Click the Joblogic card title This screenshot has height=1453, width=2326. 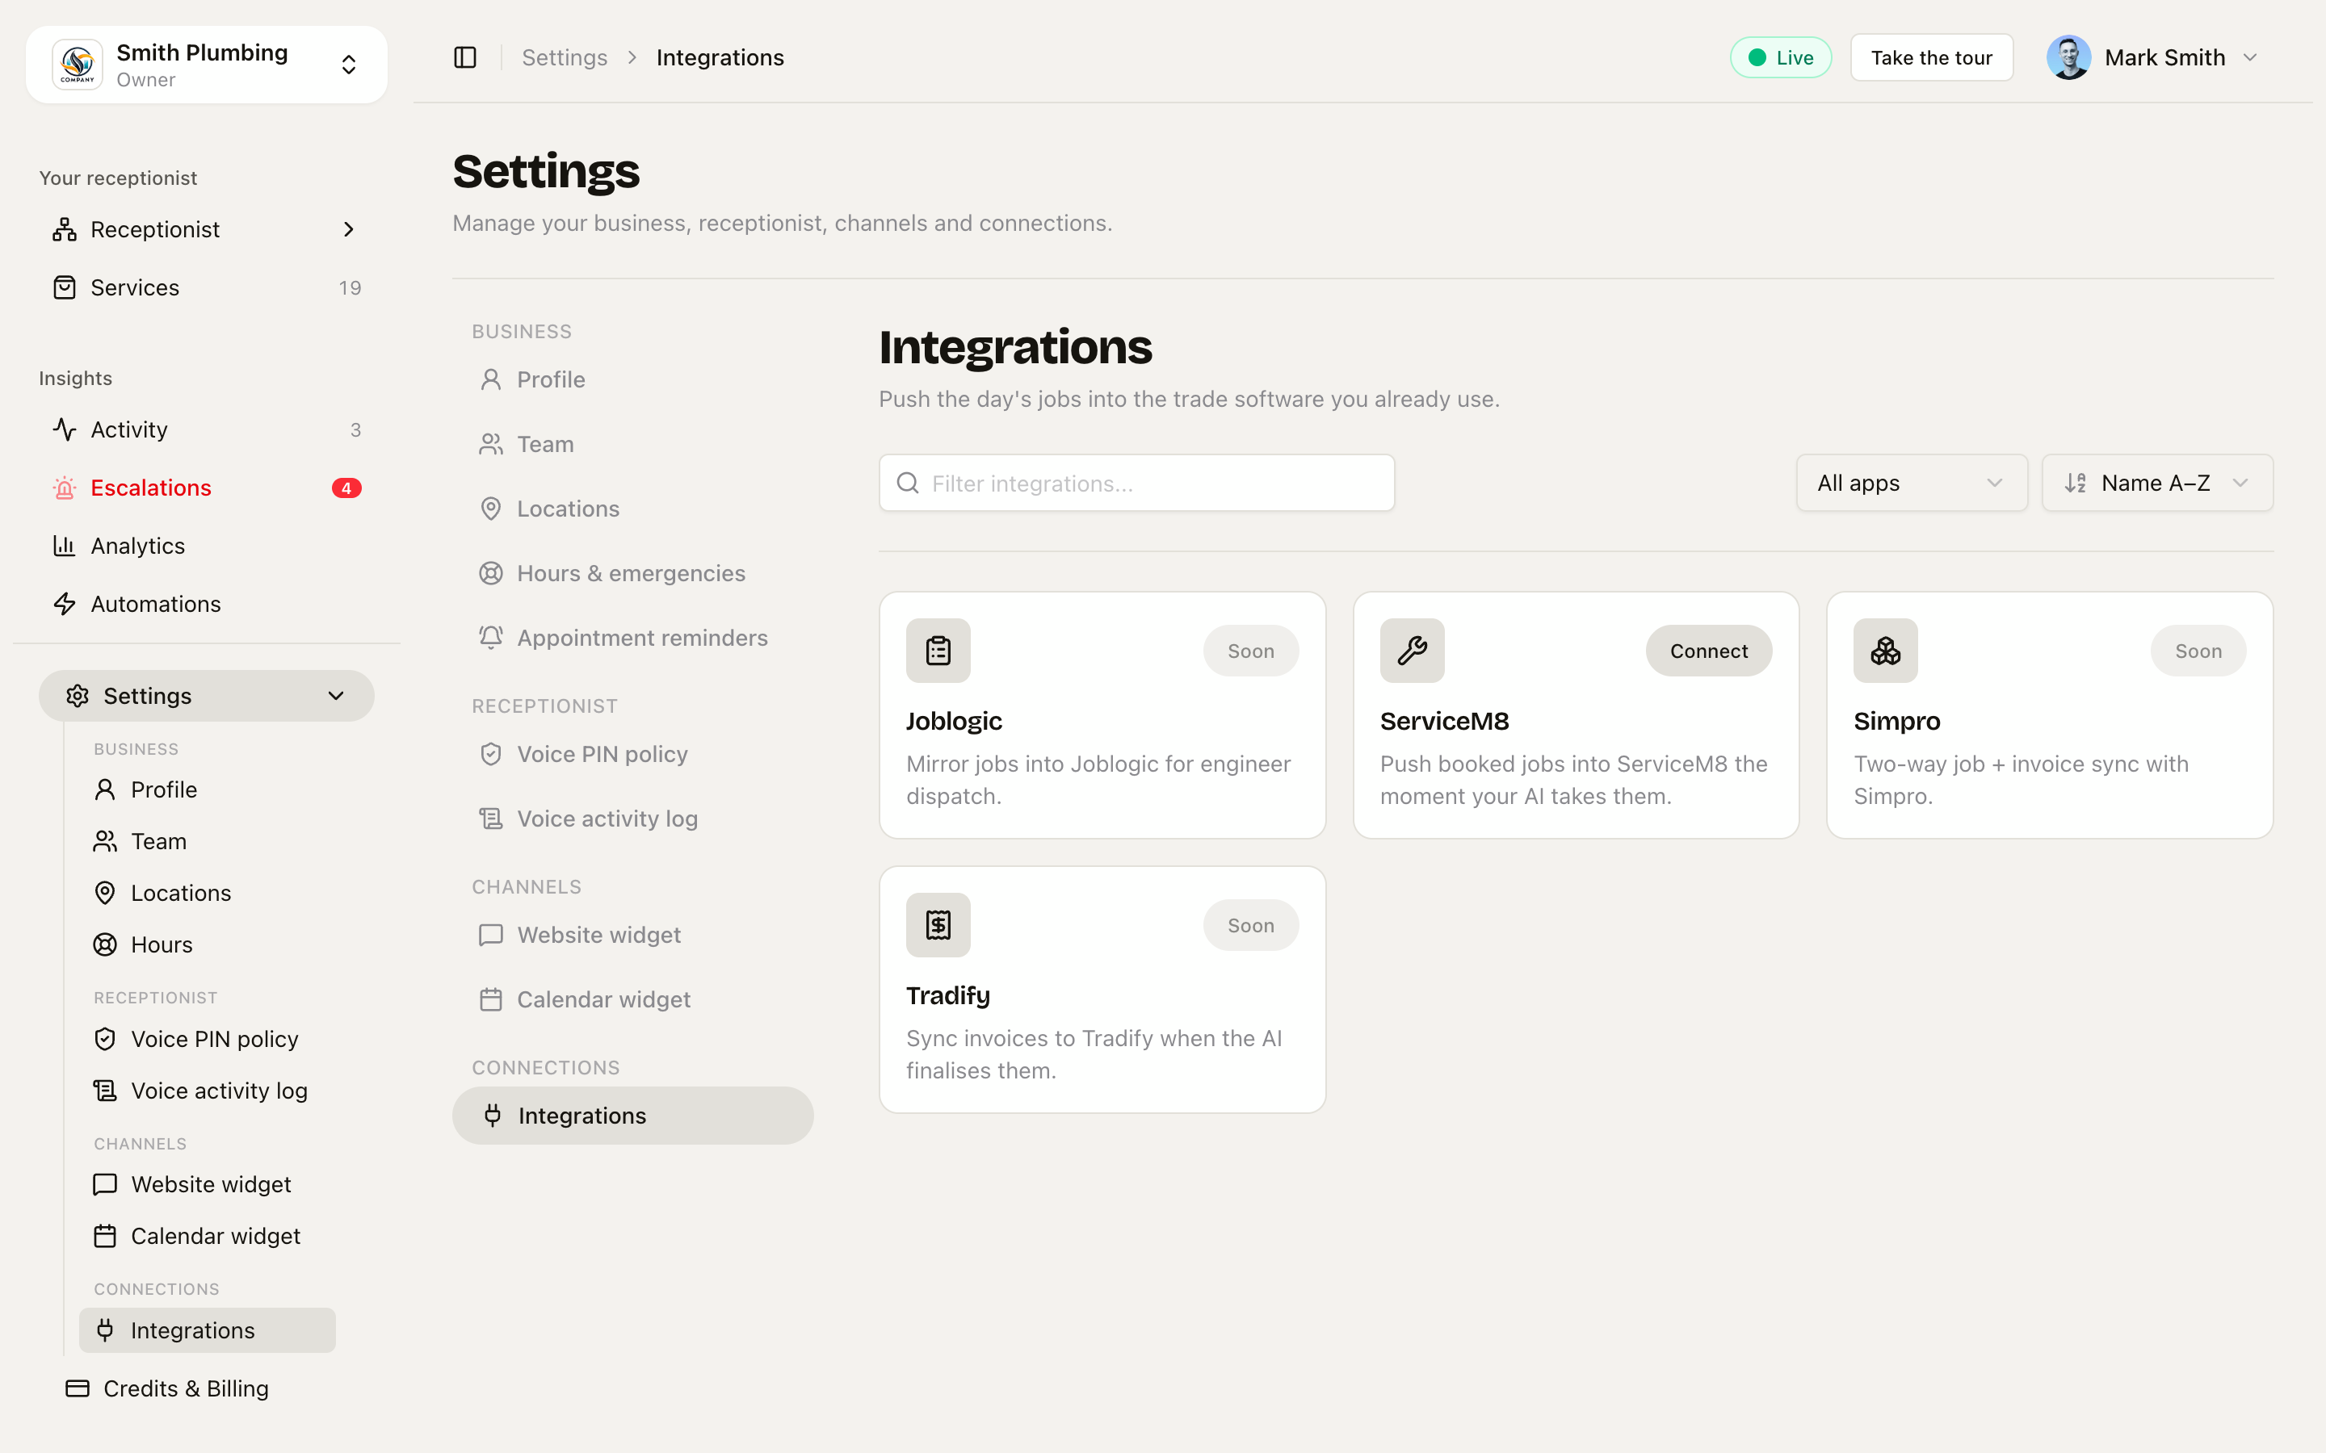(954, 721)
